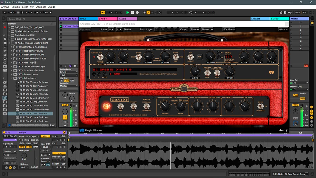Toggle the Follow playback button
Viewport: 316px width, 178px height.
(103, 12)
